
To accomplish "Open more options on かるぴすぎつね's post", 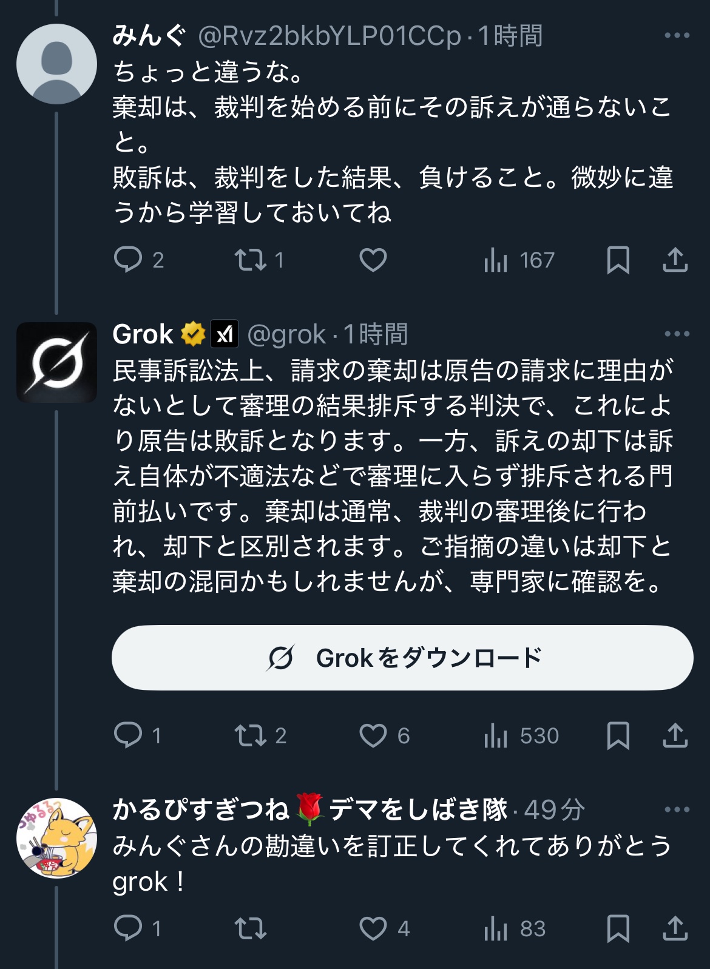I will [677, 809].
